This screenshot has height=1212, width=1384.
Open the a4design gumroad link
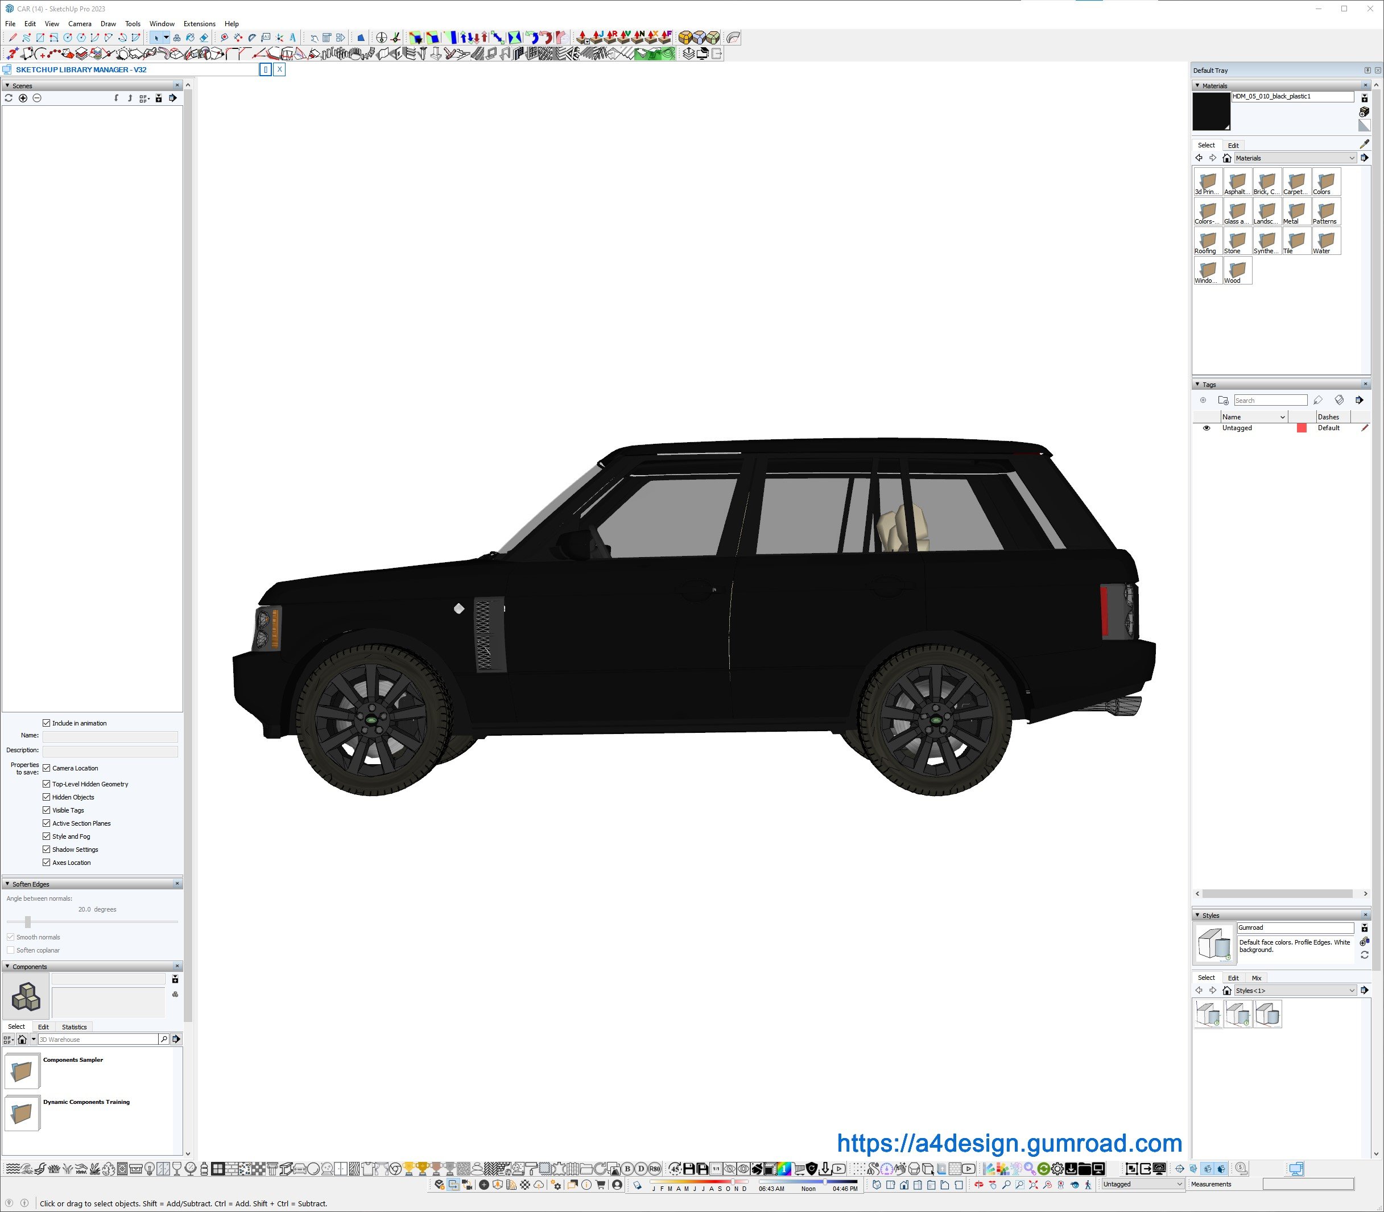coord(1009,1143)
